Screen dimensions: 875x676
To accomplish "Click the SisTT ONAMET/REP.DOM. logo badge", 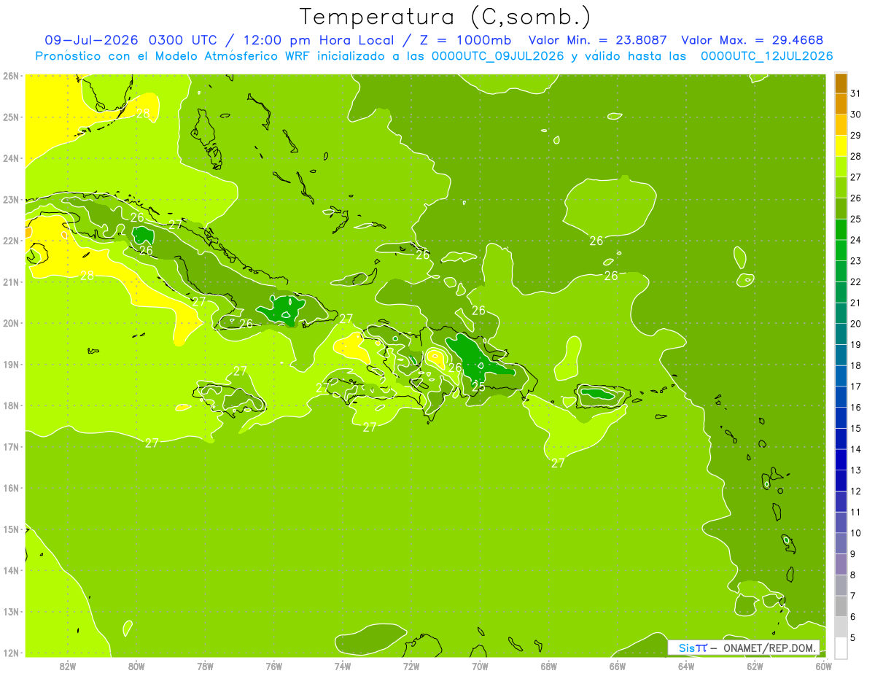I will (x=743, y=648).
